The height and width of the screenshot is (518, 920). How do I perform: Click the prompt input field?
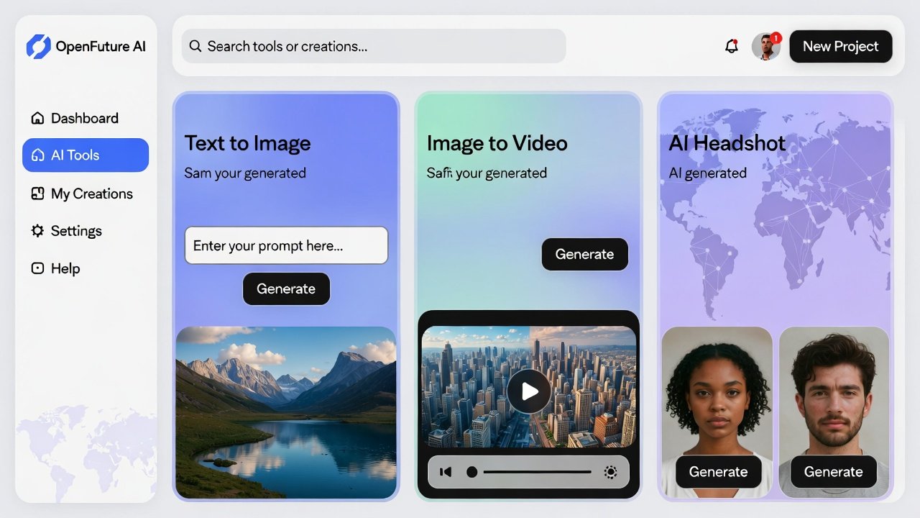click(286, 245)
